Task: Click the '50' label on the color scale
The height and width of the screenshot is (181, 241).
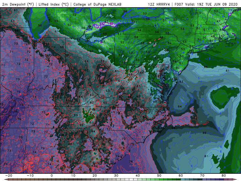Action: point(159,176)
